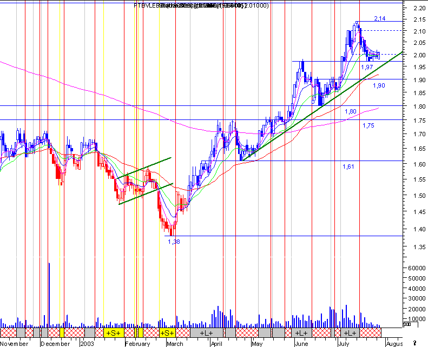Click the 1,80 level annotation label
This screenshot has width=428, height=347.
tap(351, 111)
